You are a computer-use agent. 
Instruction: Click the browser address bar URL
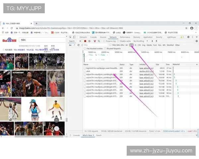pos(71,28)
